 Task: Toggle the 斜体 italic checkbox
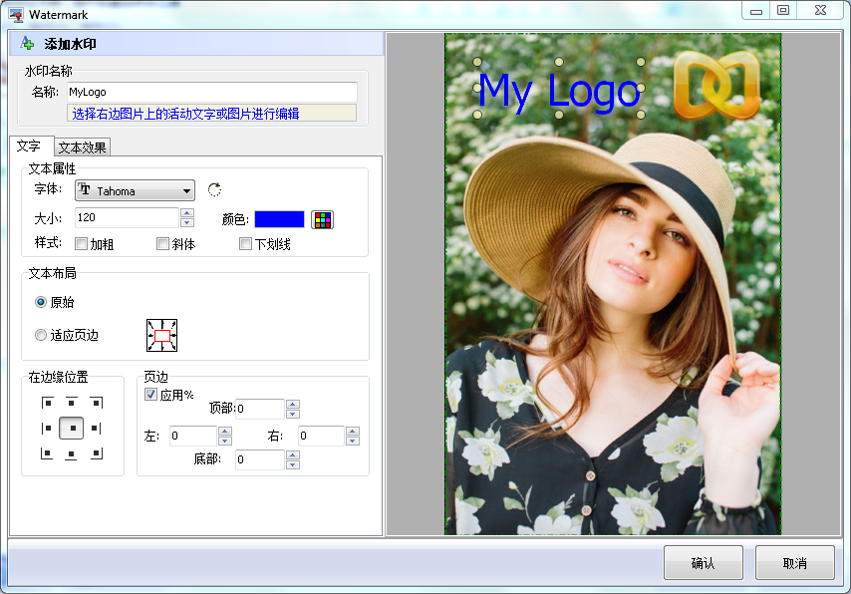coord(162,244)
